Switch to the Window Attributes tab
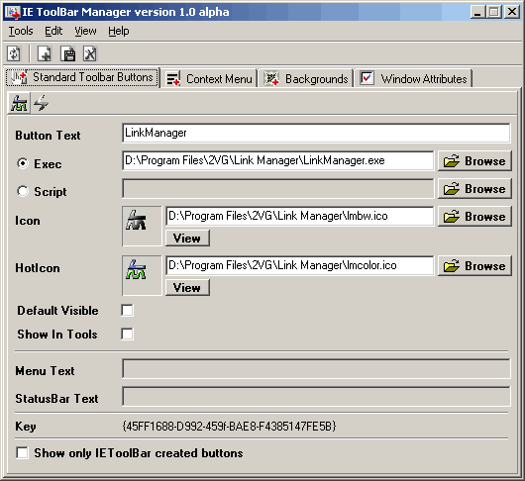The height and width of the screenshot is (481, 525). pyautogui.click(x=413, y=79)
